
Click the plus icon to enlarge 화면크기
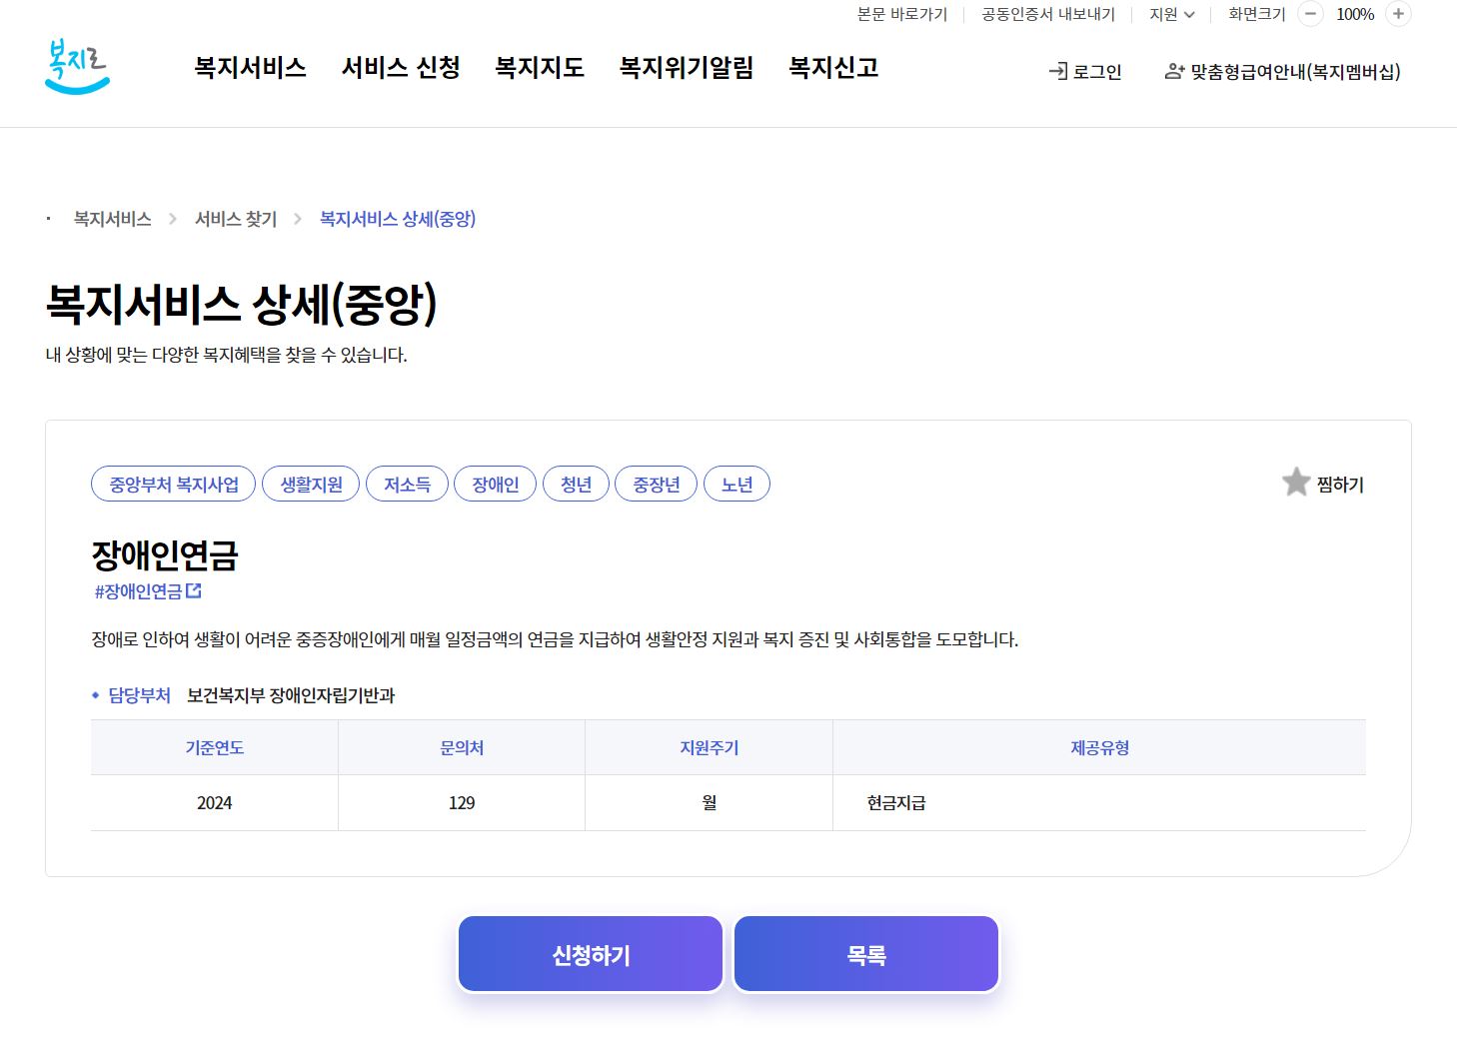[x=1397, y=15]
